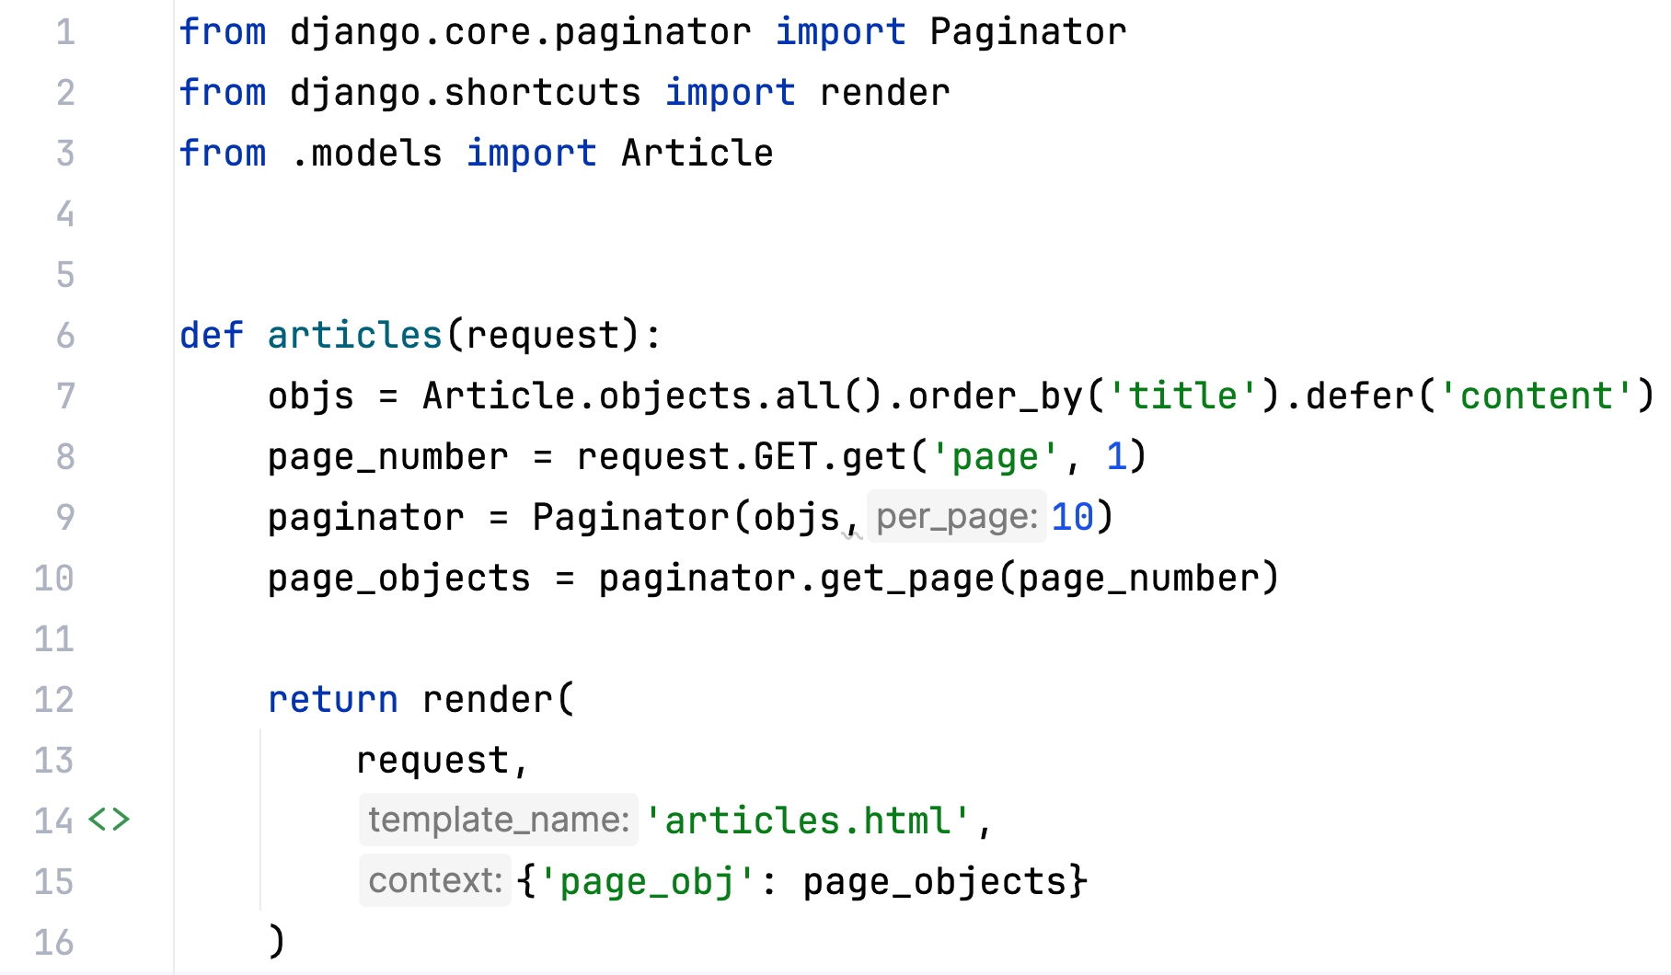Click line number 6 in the gutter

tap(64, 336)
